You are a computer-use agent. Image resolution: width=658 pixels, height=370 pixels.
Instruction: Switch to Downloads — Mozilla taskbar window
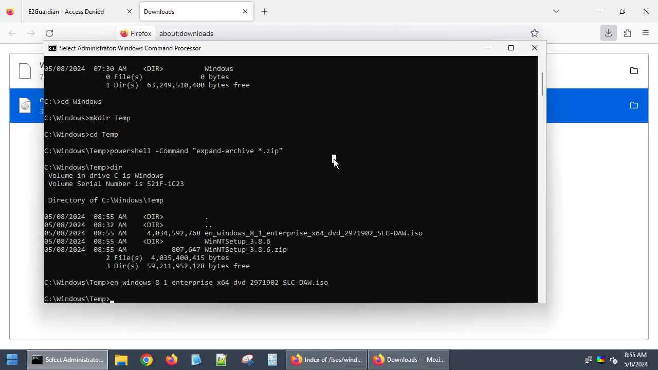coord(409,360)
